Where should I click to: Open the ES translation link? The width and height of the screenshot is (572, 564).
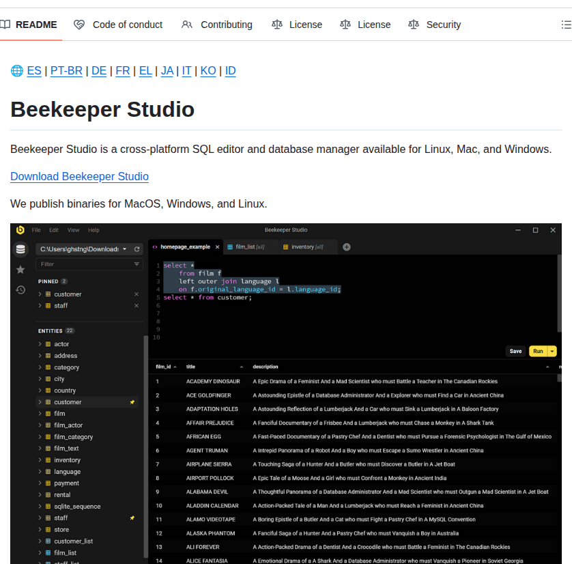point(34,70)
